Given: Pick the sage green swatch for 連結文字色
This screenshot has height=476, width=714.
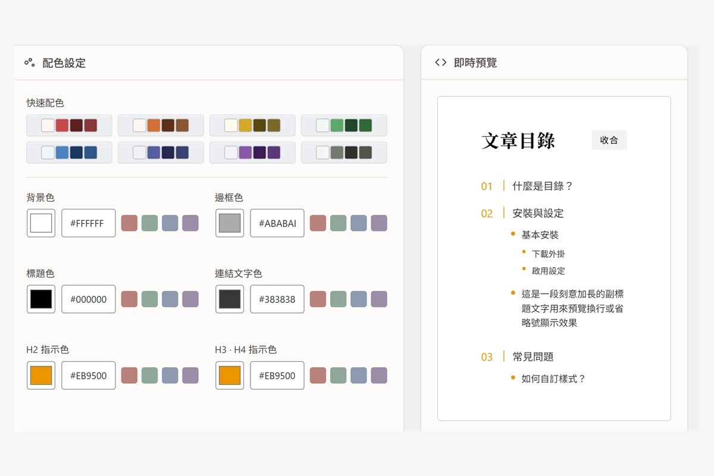Looking at the screenshot, I should (x=338, y=299).
